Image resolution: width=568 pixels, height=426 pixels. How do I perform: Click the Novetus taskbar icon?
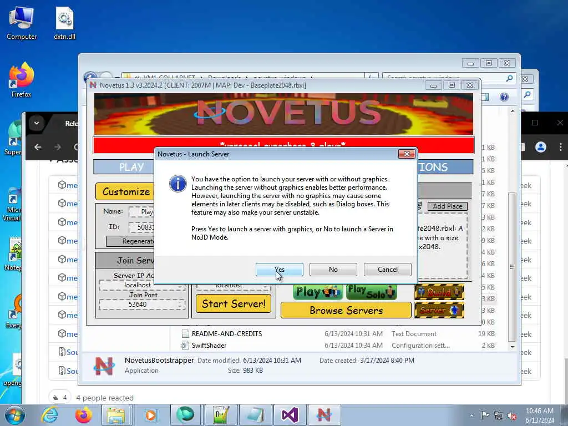point(324,415)
